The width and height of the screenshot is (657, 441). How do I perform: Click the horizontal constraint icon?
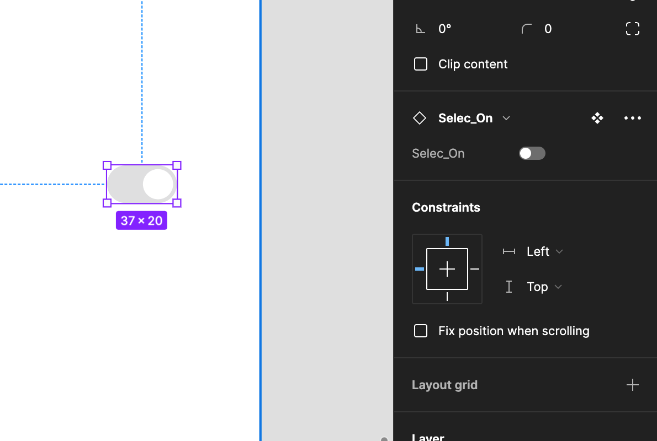(x=508, y=251)
